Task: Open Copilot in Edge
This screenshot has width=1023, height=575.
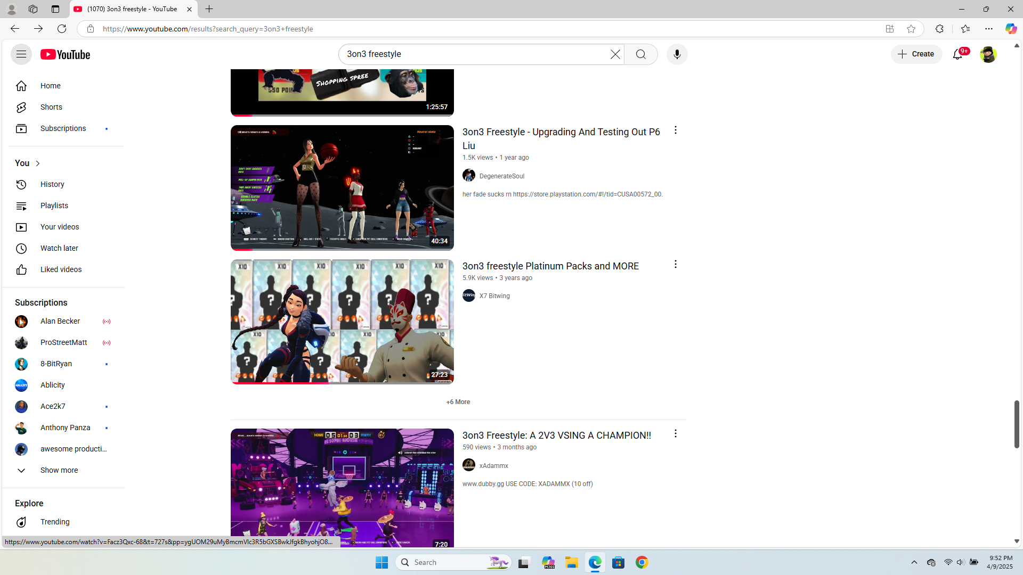Action: 1011,29
